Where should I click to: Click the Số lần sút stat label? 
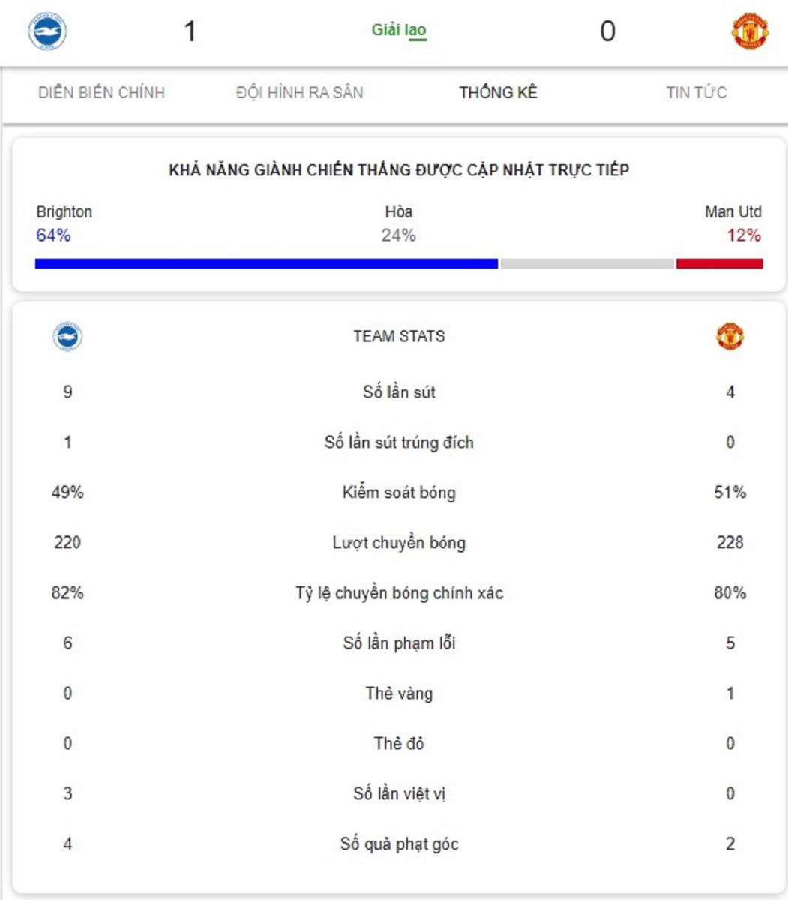coord(399,392)
